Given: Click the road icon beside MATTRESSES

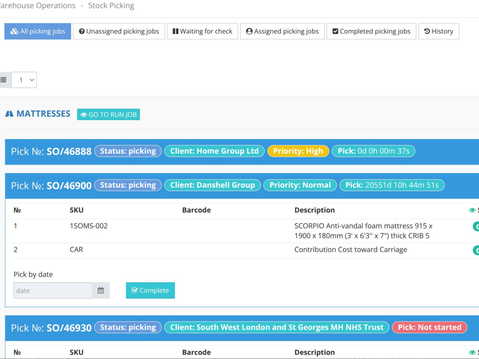Looking at the screenshot, I should click(x=9, y=114).
